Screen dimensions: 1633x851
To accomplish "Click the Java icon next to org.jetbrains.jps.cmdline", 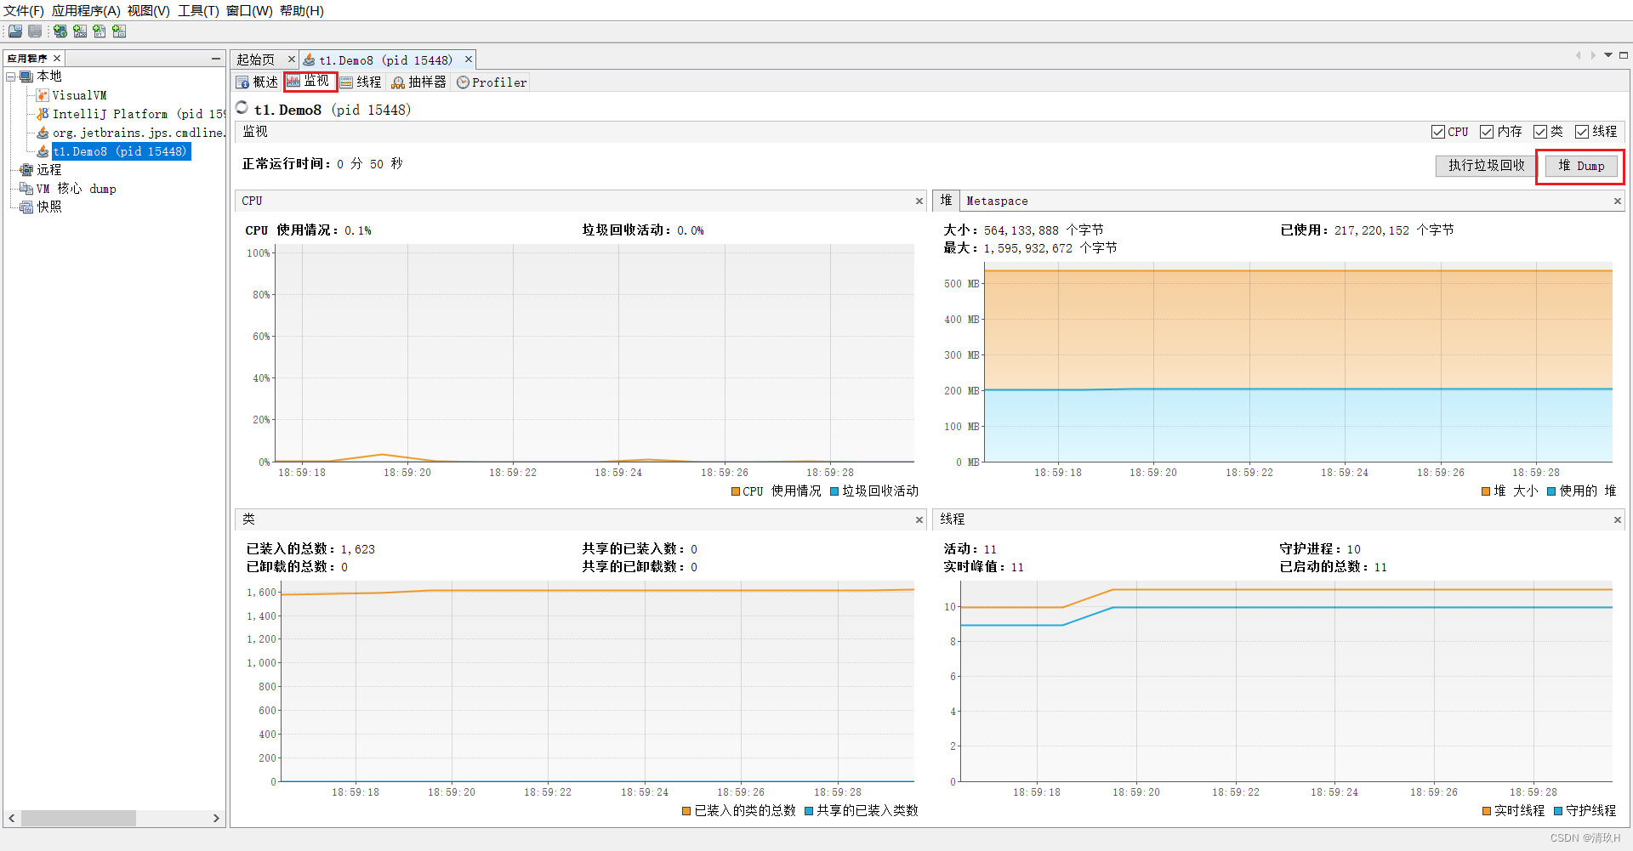I will (x=43, y=133).
